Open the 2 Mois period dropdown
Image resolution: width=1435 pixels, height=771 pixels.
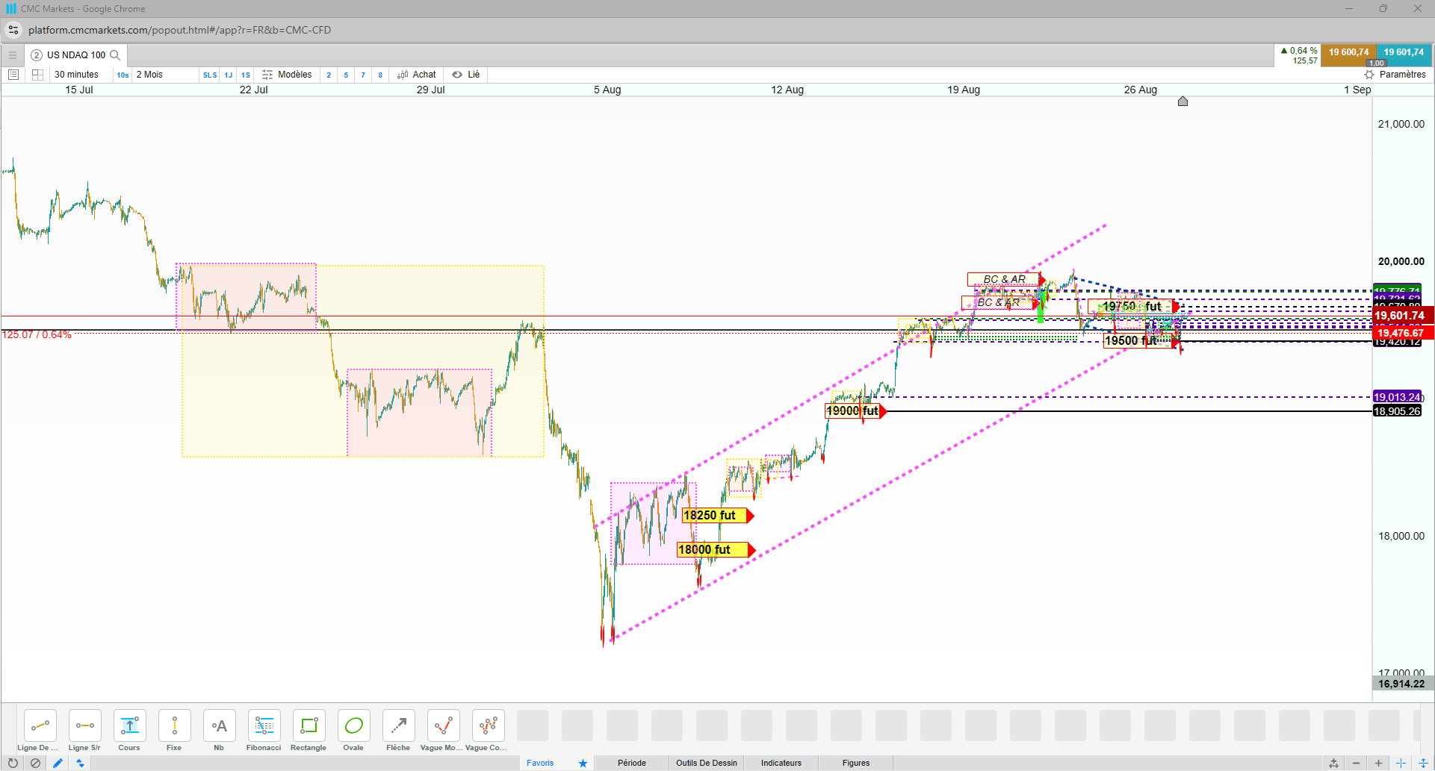tap(149, 75)
